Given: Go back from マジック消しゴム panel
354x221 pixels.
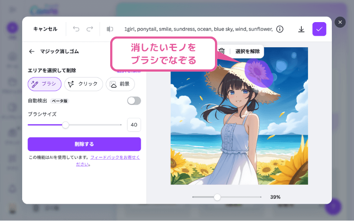Looking at the screenshot, I should (x=32, y=51).
